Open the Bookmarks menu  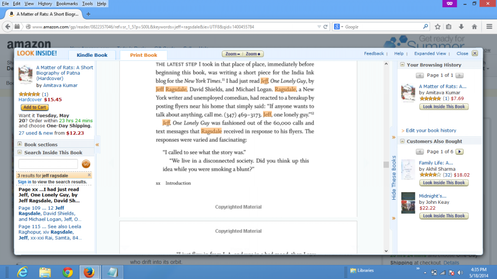66,3
